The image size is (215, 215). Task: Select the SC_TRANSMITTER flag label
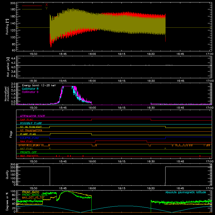31,130
